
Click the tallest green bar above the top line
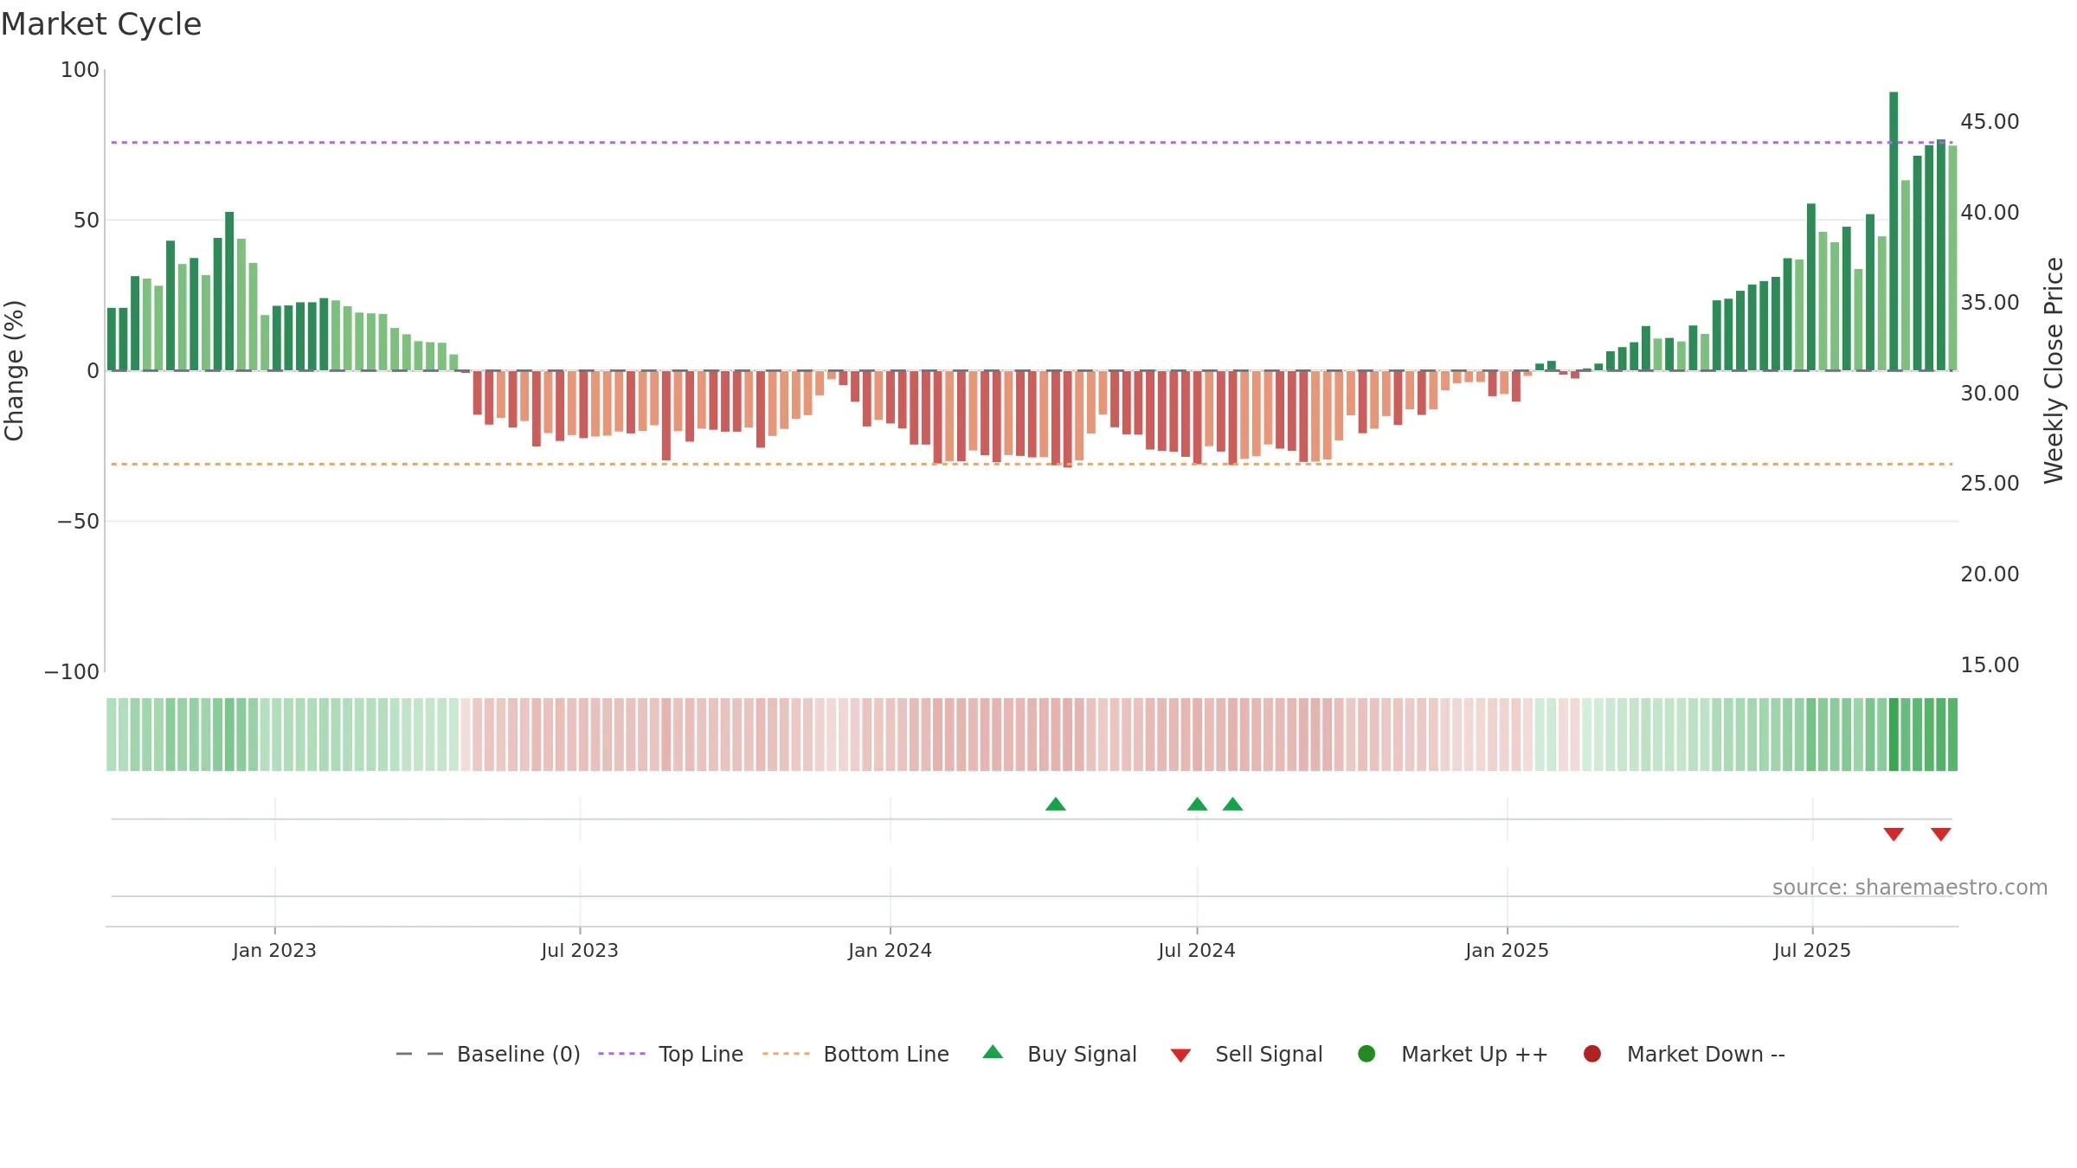click(1894, 231)
